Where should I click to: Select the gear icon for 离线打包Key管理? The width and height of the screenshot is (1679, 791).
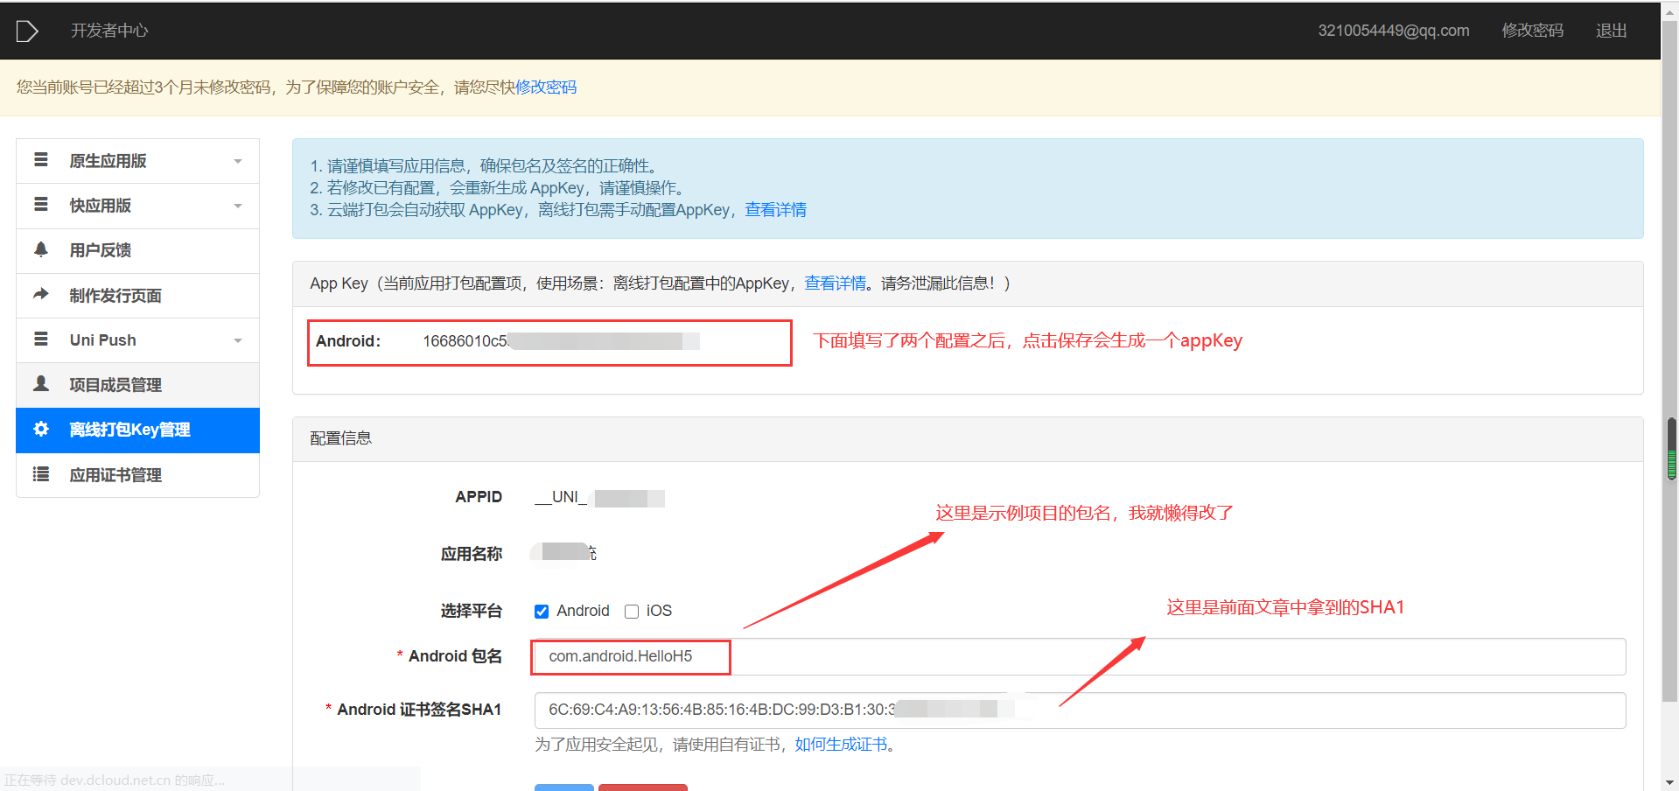tap(41, 430)
